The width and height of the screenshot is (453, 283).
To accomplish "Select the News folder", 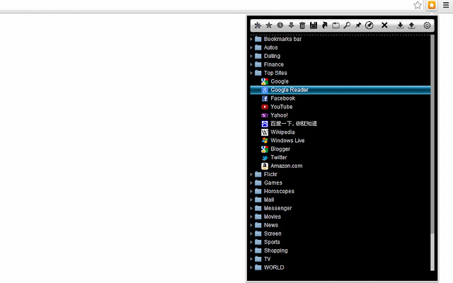I will coord(340,225).
